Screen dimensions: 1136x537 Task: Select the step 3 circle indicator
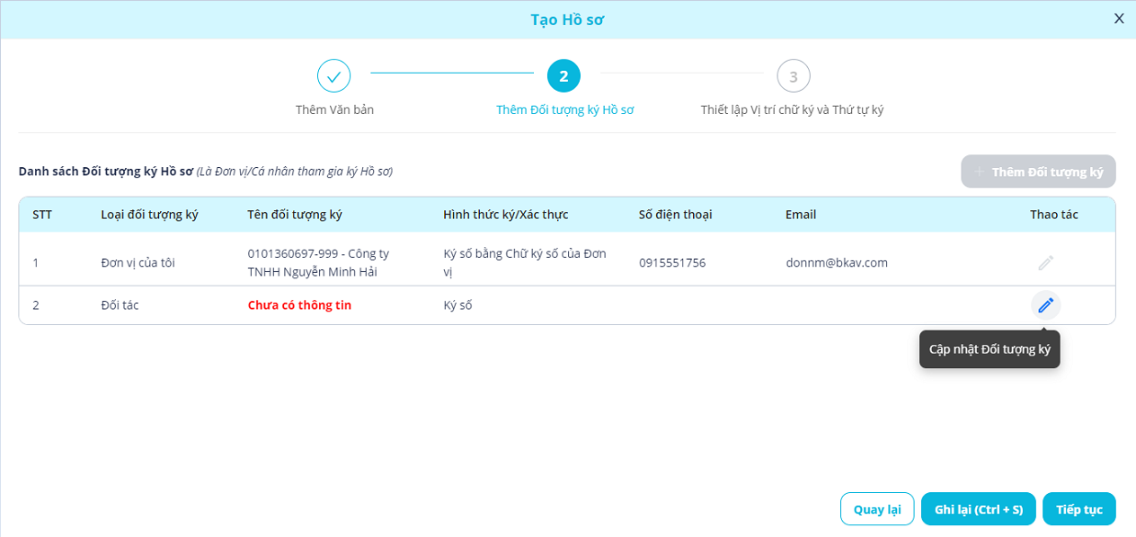pos(794,76)
